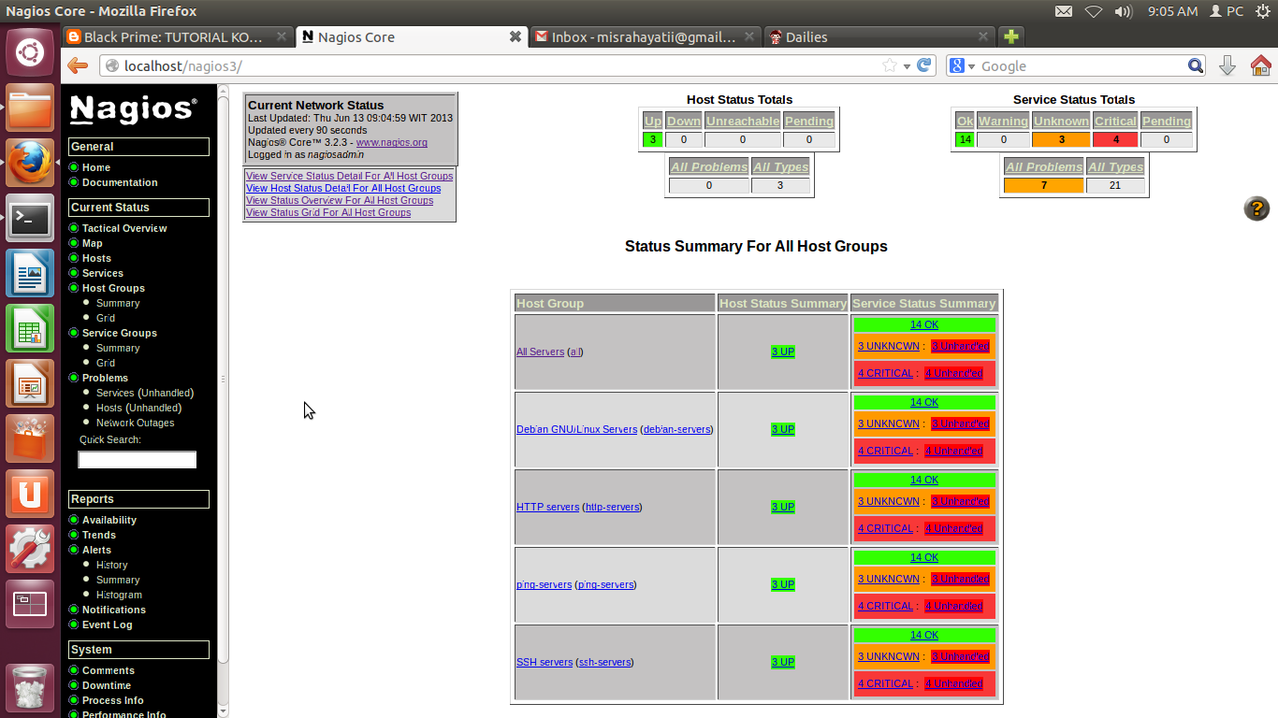The height and width of the screenshot is (718, 1278).
Task: Open the Workspace Switcher in the launcher
Action: [30, 605]
